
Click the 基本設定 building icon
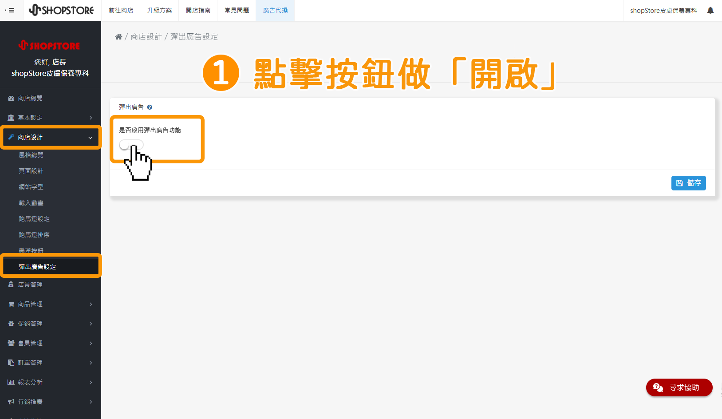pyautogui.click(x=11, y=118)
